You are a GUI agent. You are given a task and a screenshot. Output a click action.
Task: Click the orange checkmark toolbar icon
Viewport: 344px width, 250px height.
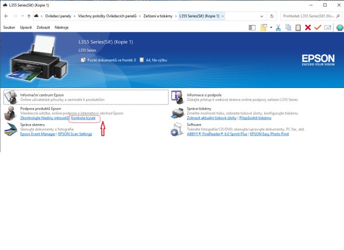click(x=318, y=27)
